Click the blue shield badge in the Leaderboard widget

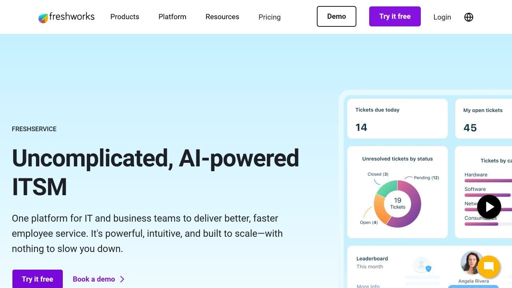coord(429,269)
